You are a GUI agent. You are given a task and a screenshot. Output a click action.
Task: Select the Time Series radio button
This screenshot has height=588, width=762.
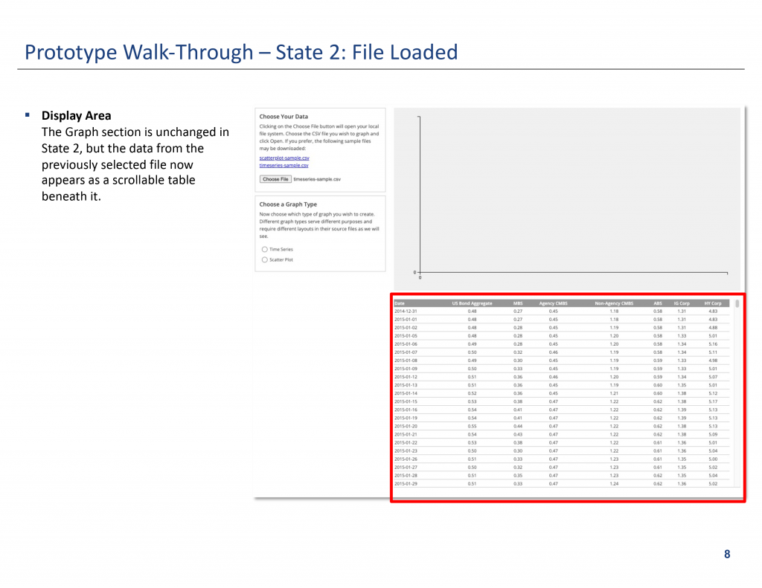pyautogui.click(x=265, y=250)
